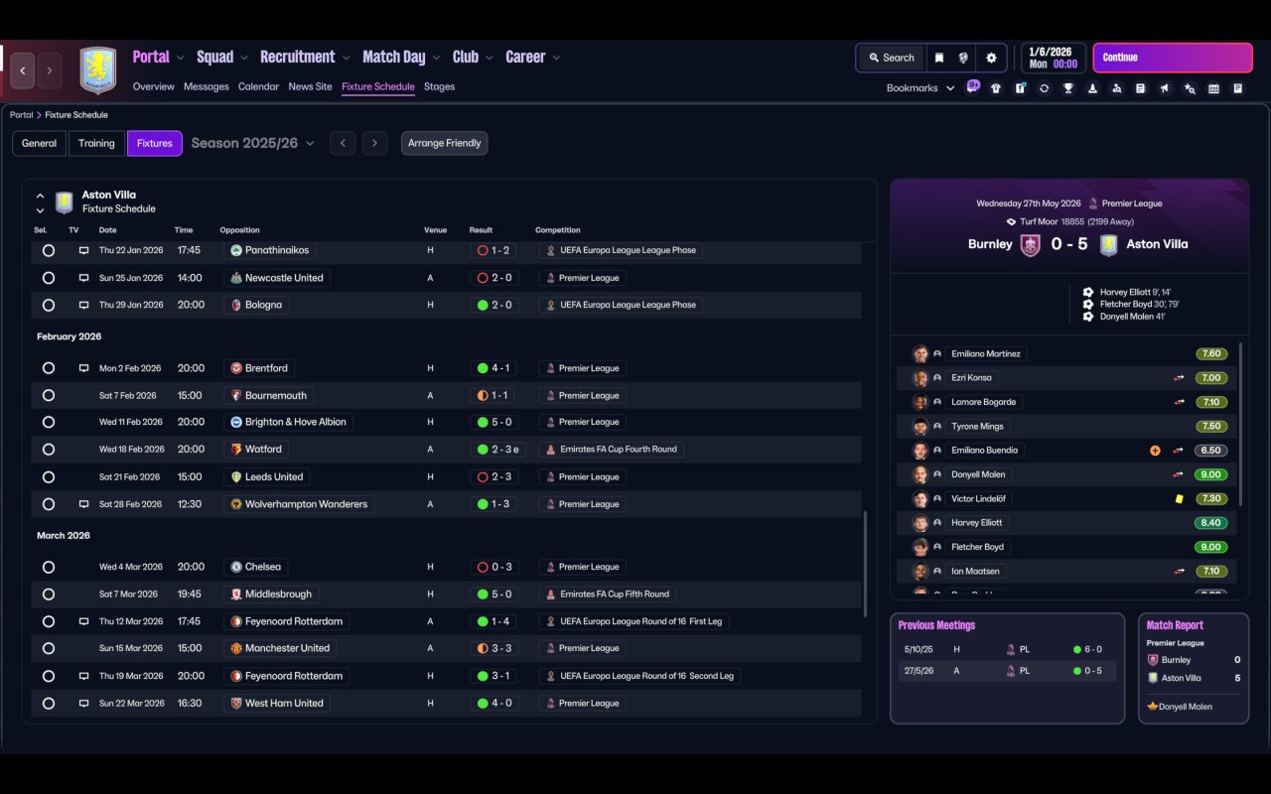The height and width of the screenshot is (794, 1271).
Task: Go to the next season with right chevron
Action: [374, 144]
